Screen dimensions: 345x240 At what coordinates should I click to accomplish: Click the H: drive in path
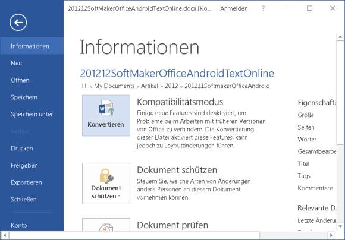(x=85, y=86)
